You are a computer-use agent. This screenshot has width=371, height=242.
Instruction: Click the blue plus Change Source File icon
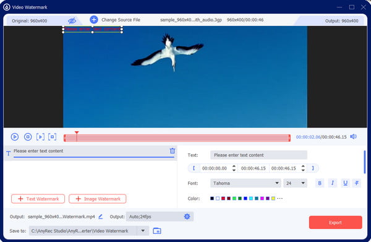coord(94,20)
